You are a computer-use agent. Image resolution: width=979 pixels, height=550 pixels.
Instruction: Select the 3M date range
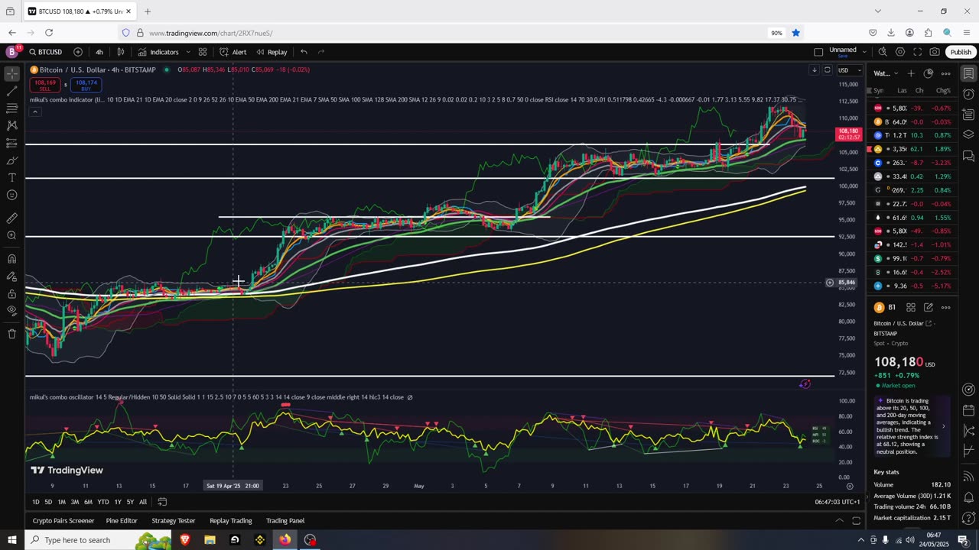[x=75, y=502]
